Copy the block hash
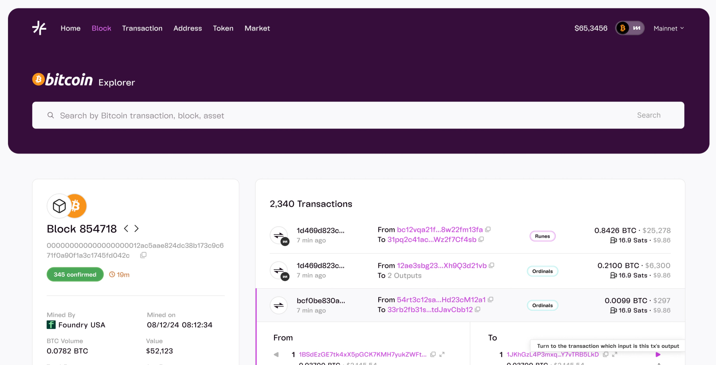Viewport: 716px width, 365px height. 143,255
